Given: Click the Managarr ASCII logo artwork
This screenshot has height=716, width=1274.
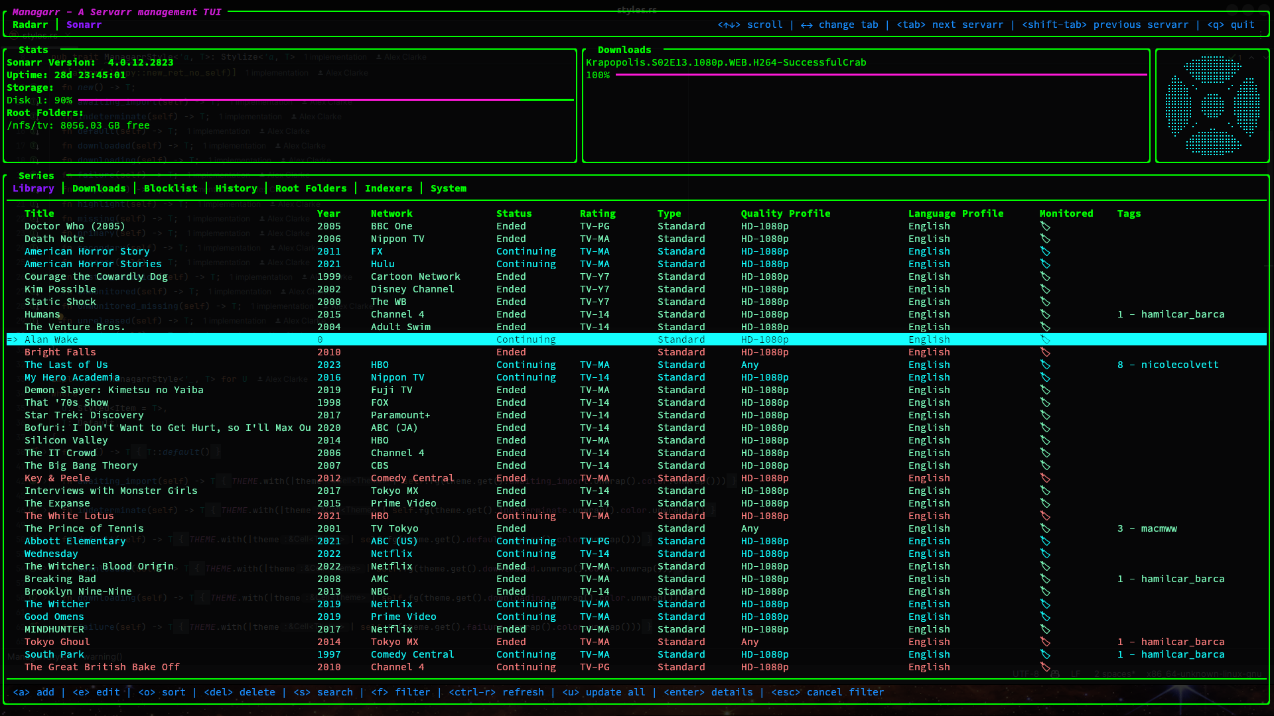Looking at the screenshot, I should [1213, 104].
